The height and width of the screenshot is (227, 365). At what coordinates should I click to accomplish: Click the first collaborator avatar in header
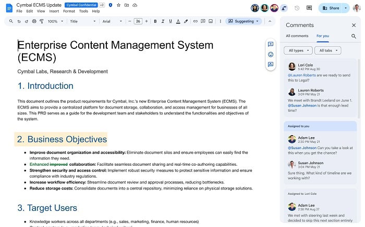[x=255, y=8]
